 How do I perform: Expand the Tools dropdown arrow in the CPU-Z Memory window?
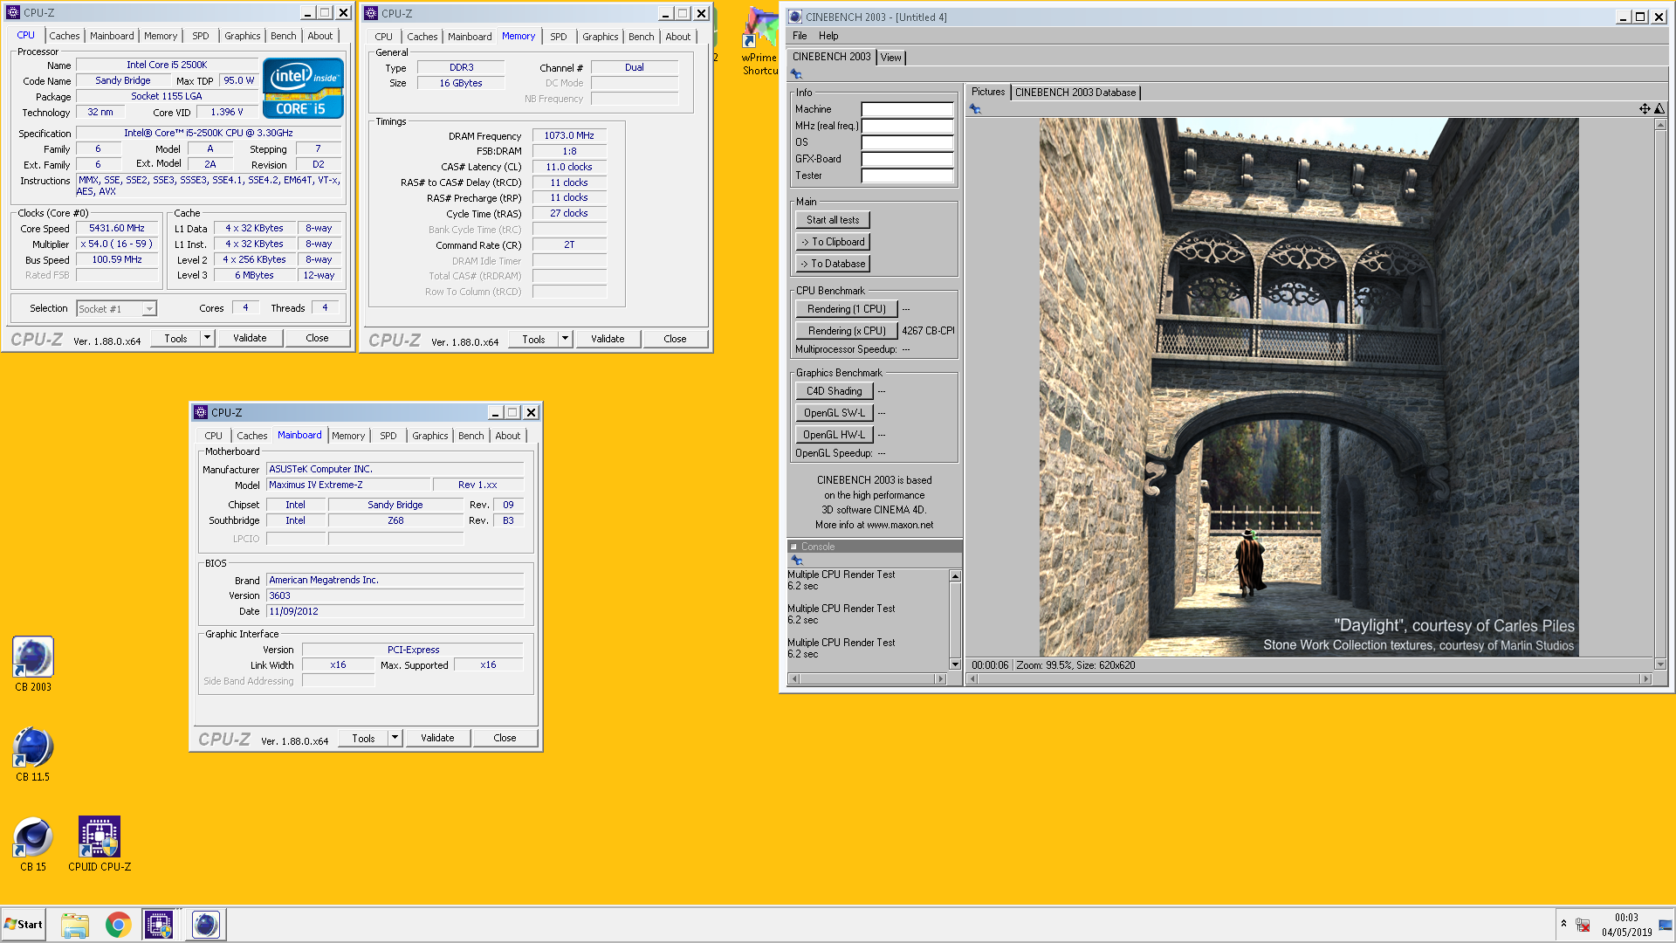(565, 339)
